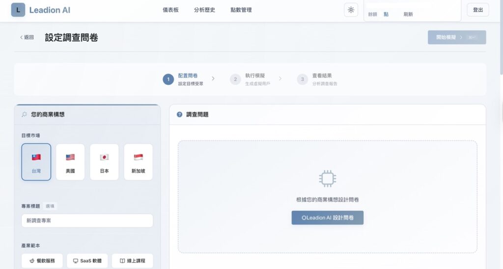The image size is (503, 269).
Task: Click Leadion AI 設計問卷 button
Action: [328, 217]
